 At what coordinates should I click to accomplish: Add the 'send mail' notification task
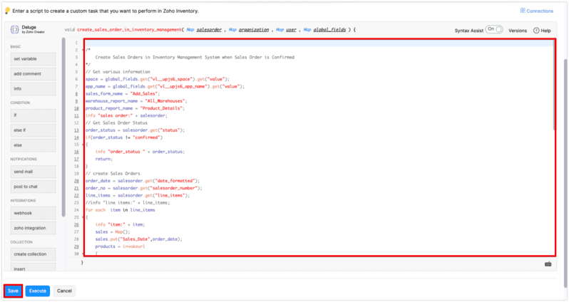tap(32, 172)
